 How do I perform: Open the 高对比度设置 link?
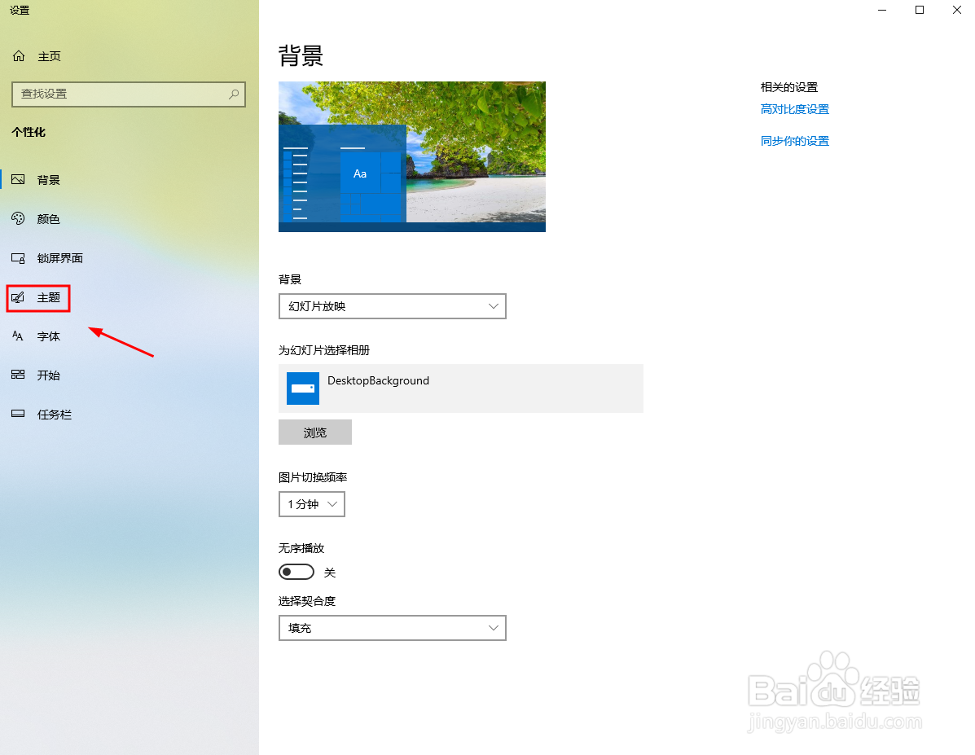794,108
